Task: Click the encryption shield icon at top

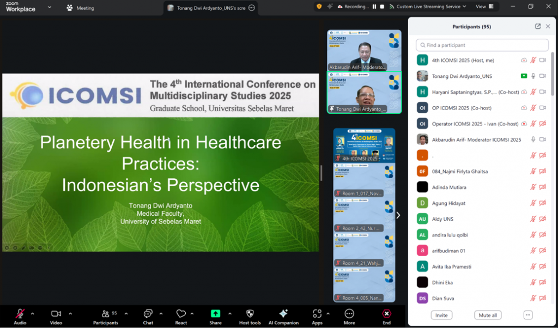Action: pos(319,7)
